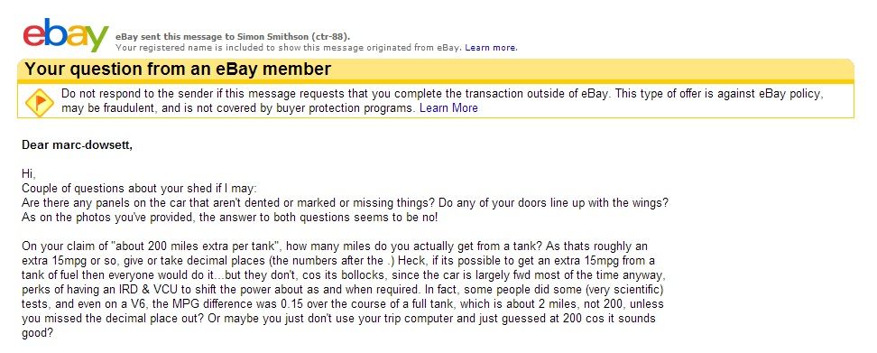Open the "Learn More" link in fraud warning

[448, 108]
